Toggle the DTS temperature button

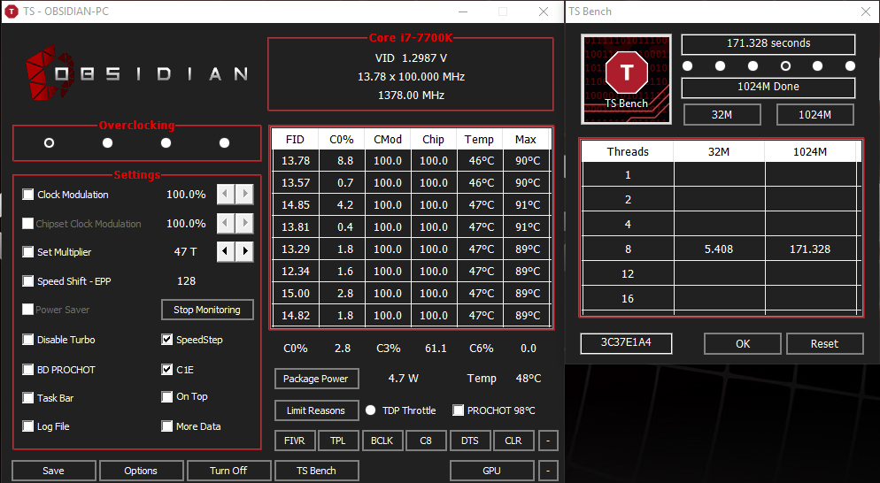[x=470, y=441]
